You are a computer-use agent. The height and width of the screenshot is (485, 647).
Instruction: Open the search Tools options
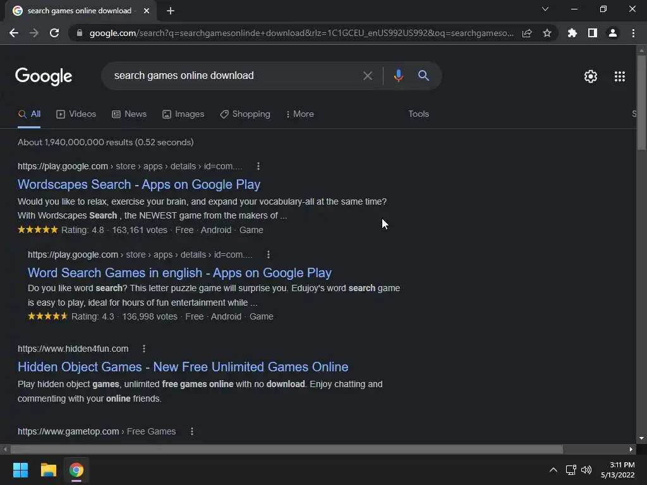pyautogui.click(x=418, y=114)
